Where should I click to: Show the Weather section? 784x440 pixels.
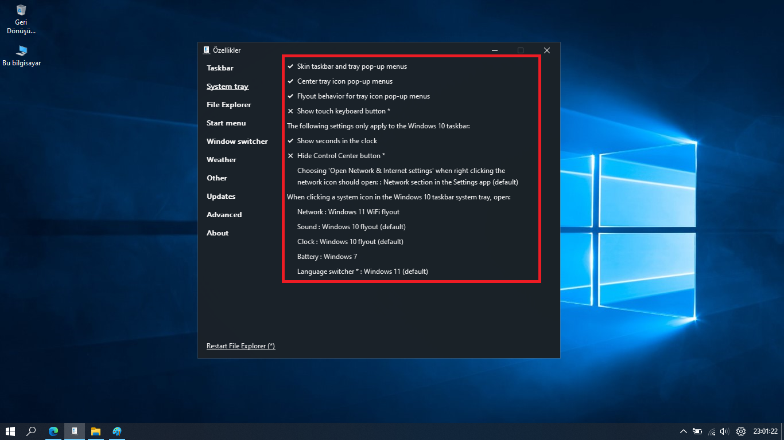click(222, 160)
